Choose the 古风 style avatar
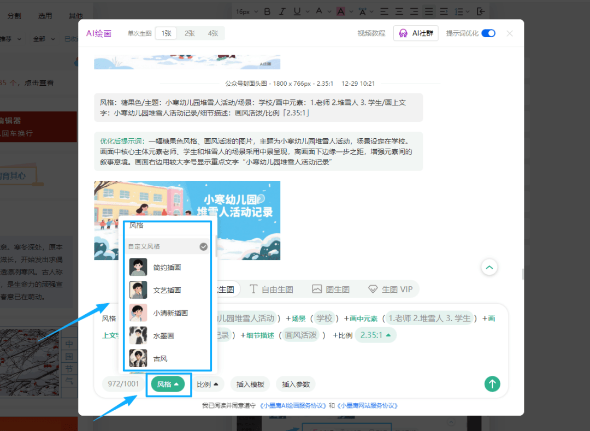Image resolution: width=590 pixels, height=431 pixels. coord(138,358)
